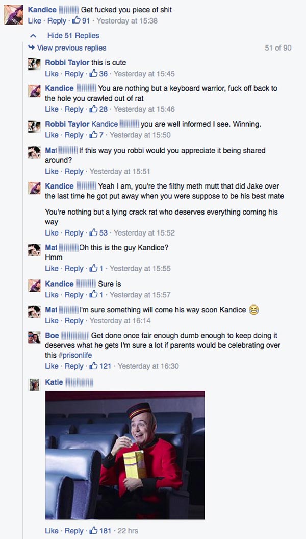Click thumbs-up icon showing 121 likes
Screen dimensions: 306x539
coord(93,366)
